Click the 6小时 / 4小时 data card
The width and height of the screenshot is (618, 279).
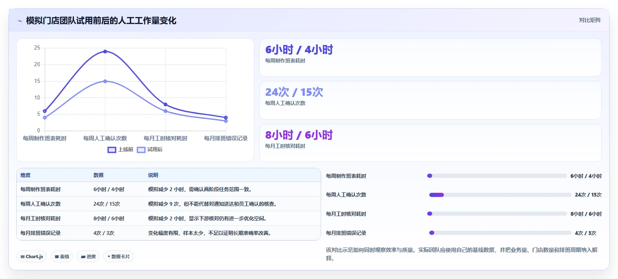pyautogui.click(x=431, y=57)
